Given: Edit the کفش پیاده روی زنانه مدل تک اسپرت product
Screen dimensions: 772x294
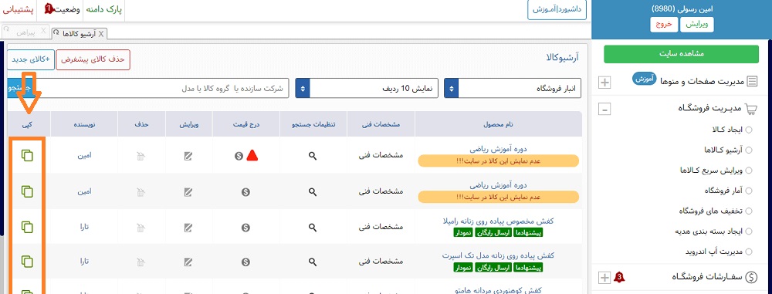Looking at the screenshot, I should [188, 262].
